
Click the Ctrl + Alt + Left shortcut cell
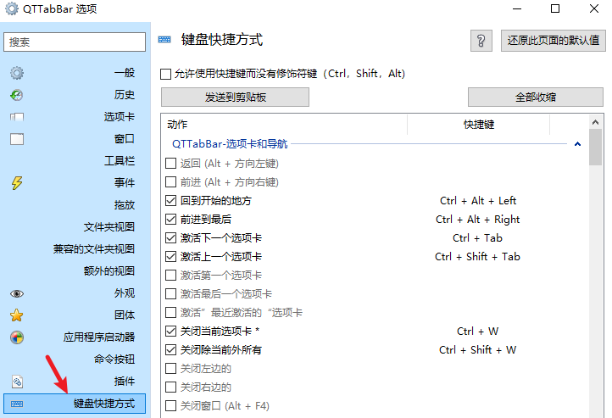478,201
